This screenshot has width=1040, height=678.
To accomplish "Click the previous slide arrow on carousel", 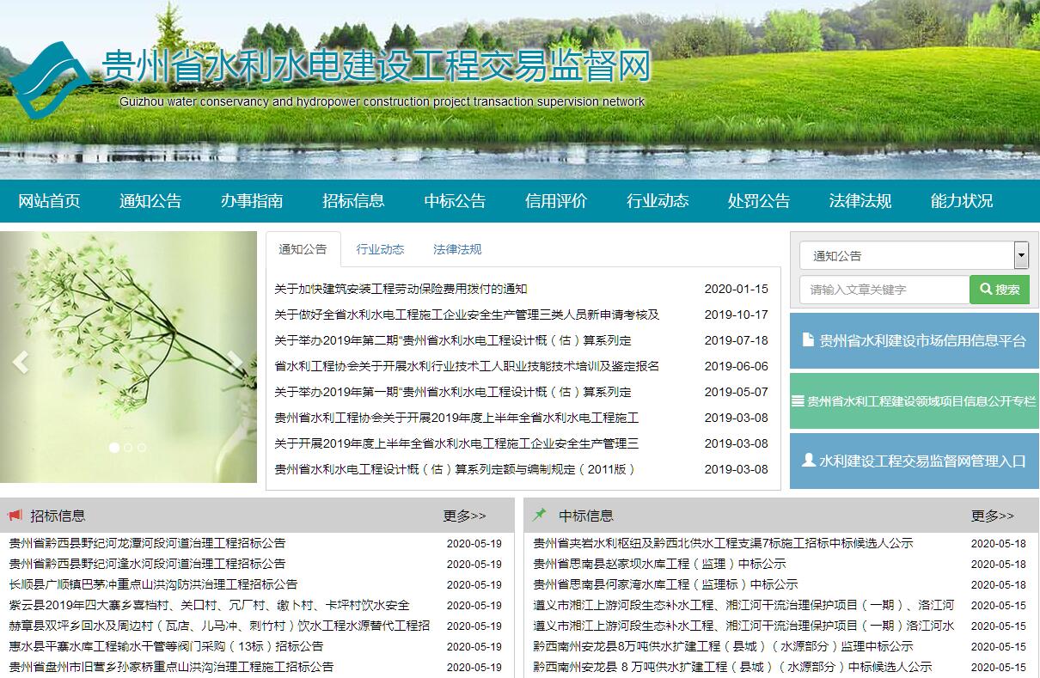I will (x=21, y=362).
